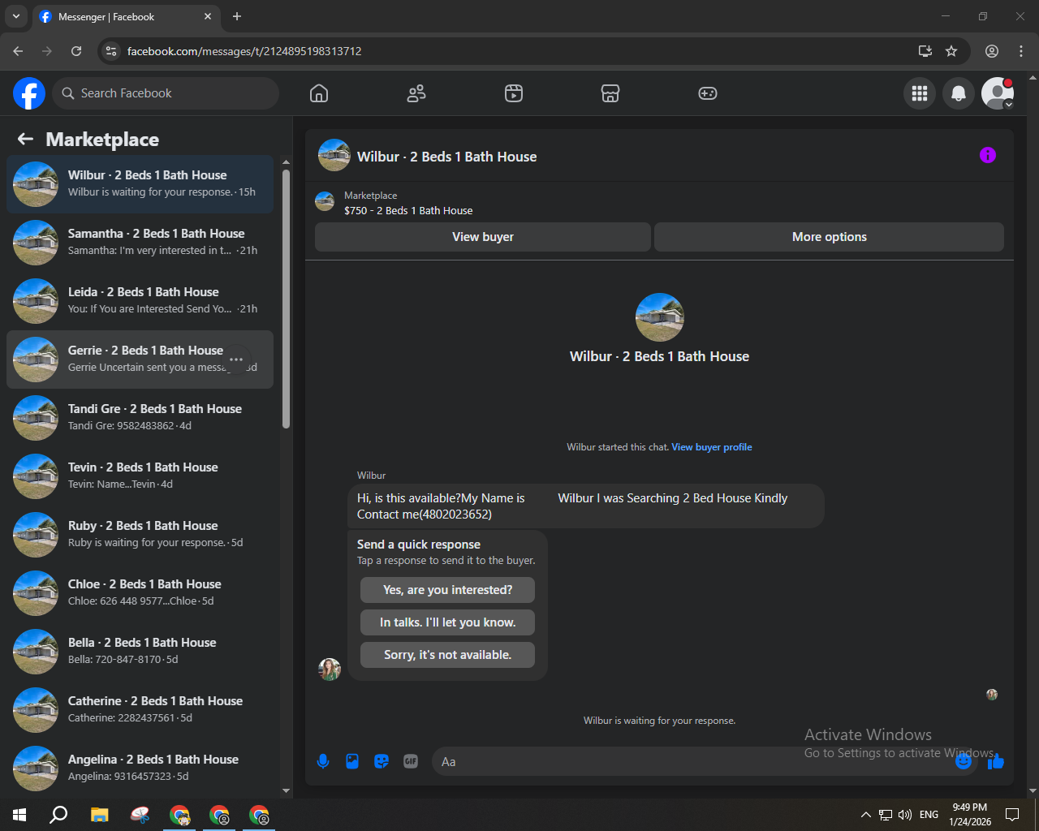
Task: Choose a sticker with the sticker icon
Action: click(x=382, y=761)
